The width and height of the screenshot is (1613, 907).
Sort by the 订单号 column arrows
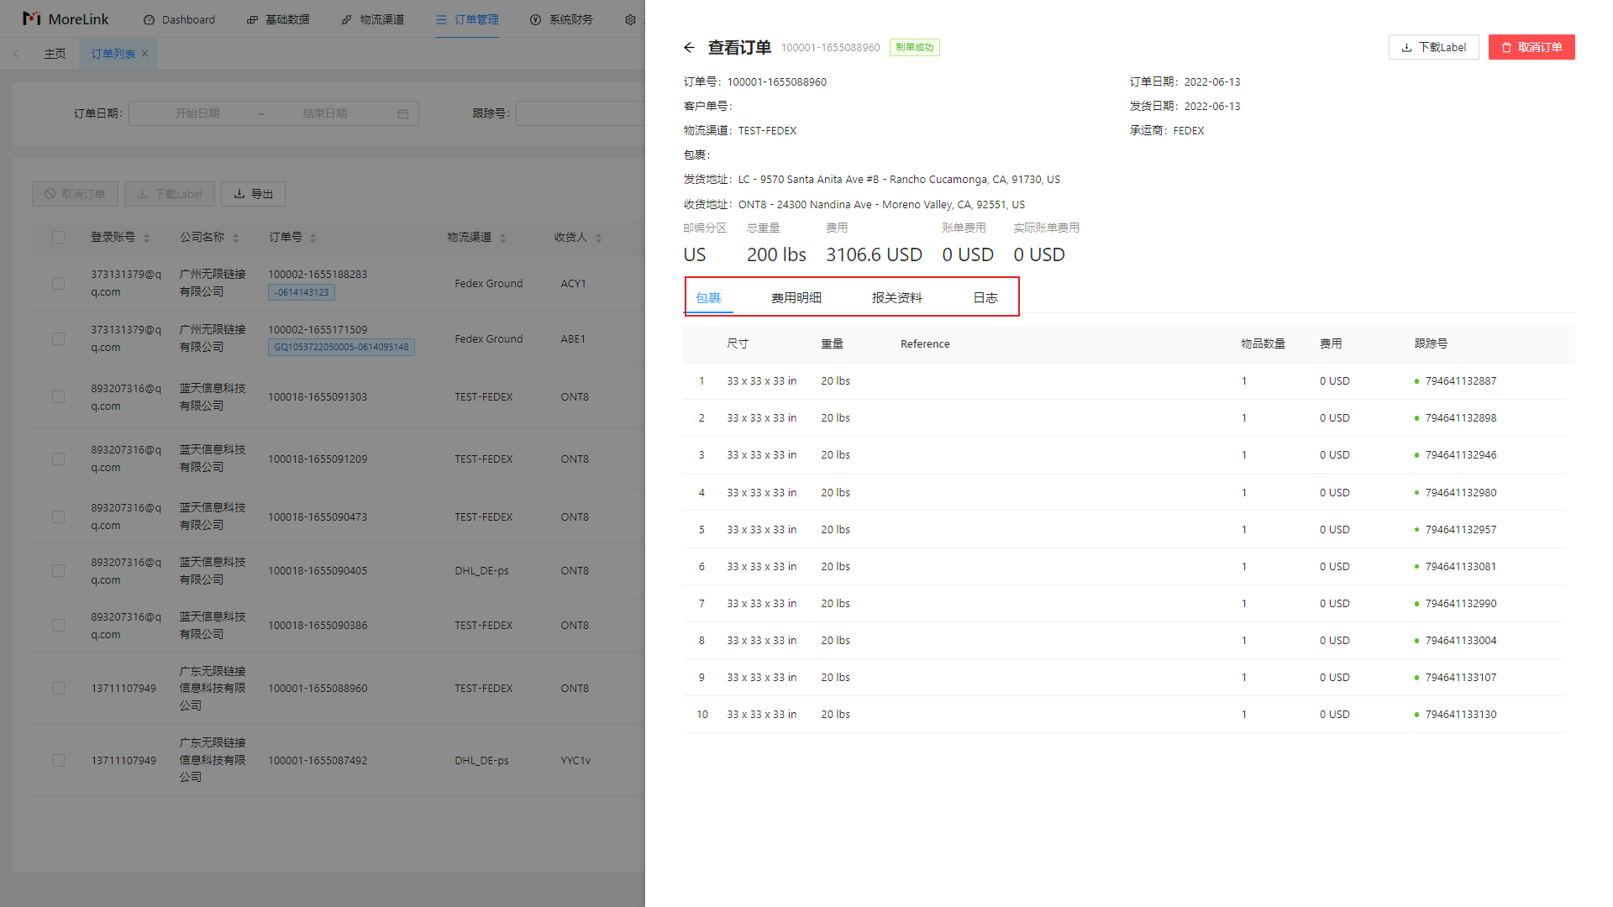tap(313, 239)
